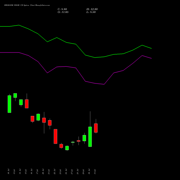
Task: Select the open value O: 11.05
Action: [63, 12]
